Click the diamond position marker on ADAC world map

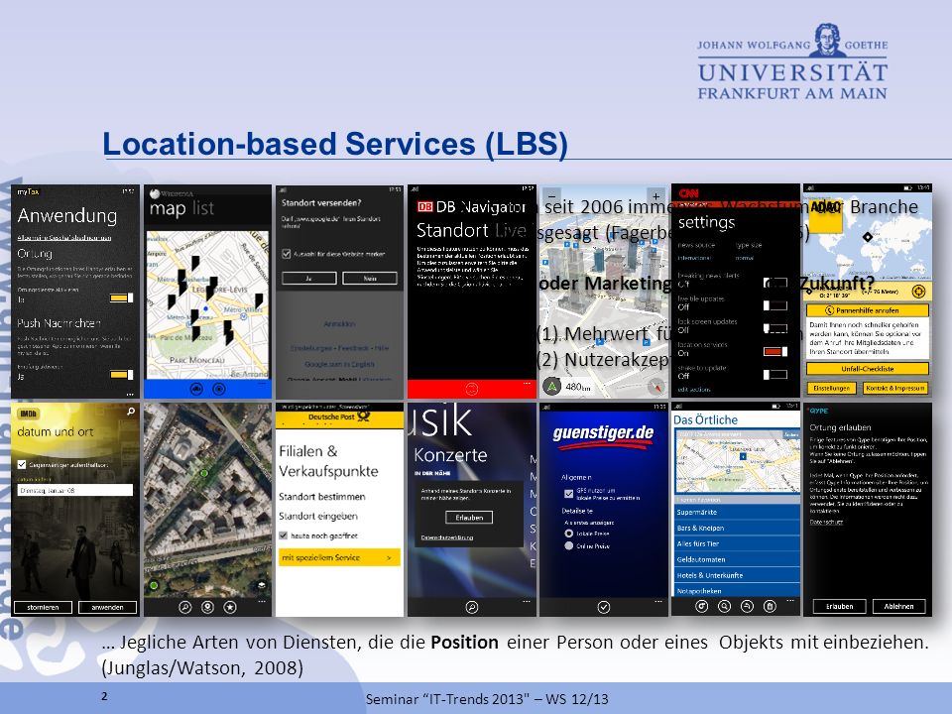coord(868,237)
